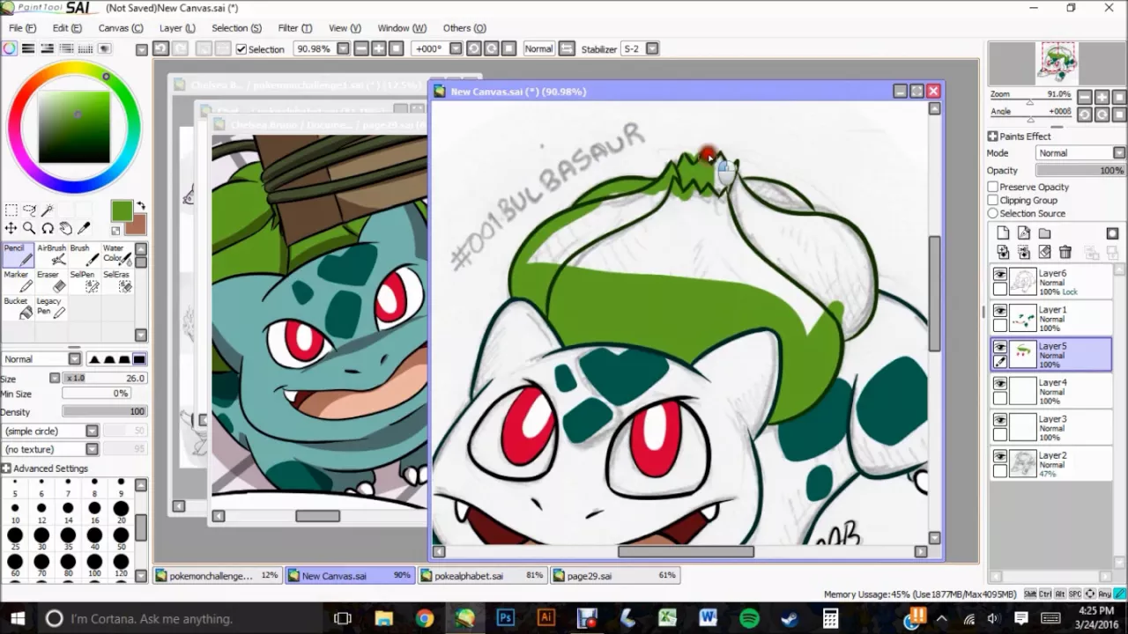1128x634 pixels.
Task: Select brush size preset 20
Action: [x=121, y=513]
